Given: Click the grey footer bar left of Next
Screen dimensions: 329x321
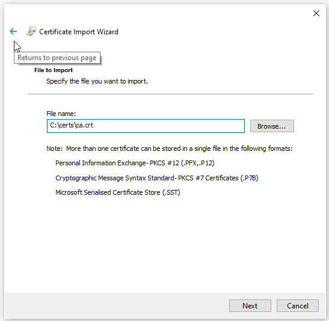Looking at the screenshot, I should click(x=117, y=305).
